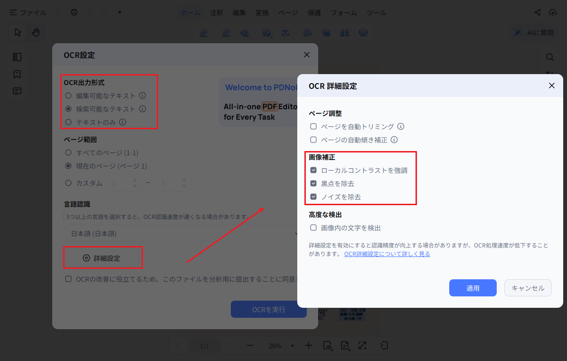Click the OCRを実行 button
567x361 pixels.
click(x=269, y=309)
